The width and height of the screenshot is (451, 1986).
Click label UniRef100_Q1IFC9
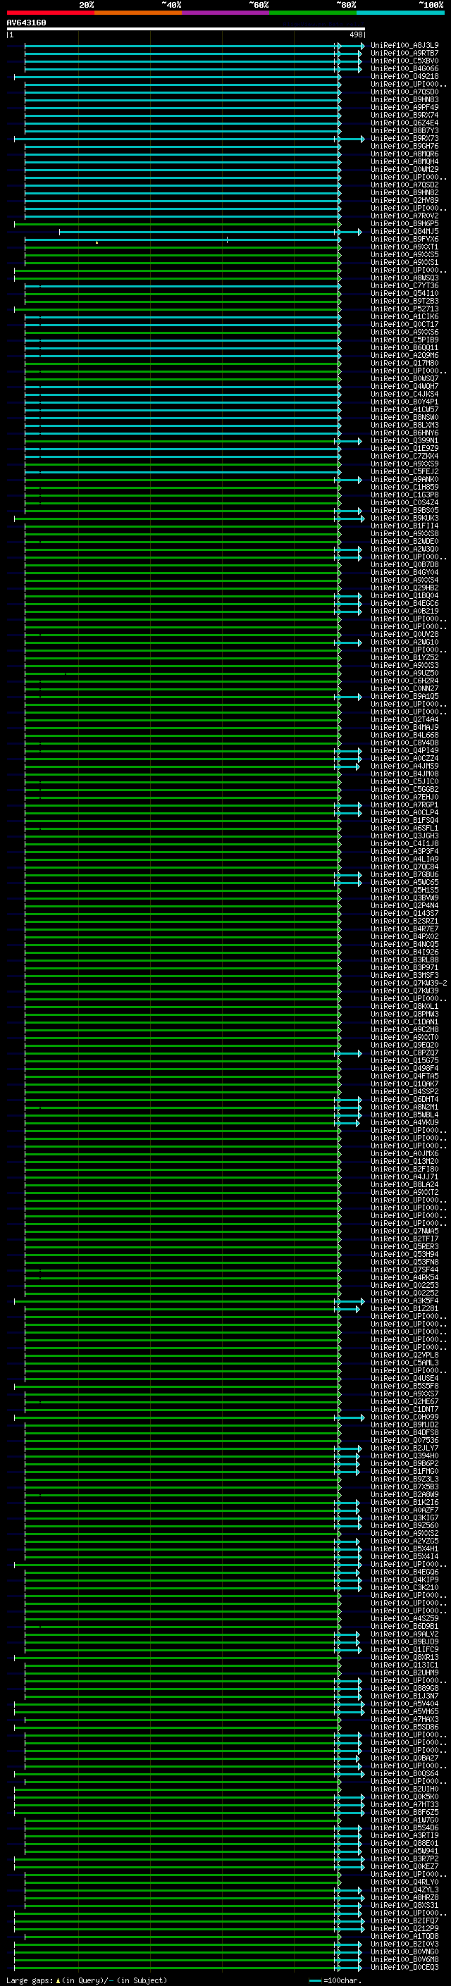click(x=404, y=1649)
